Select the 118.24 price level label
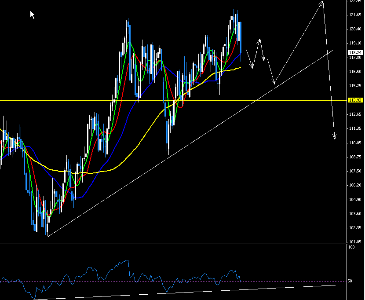Screen dimensions: 365x300 (x=354, y=52)
